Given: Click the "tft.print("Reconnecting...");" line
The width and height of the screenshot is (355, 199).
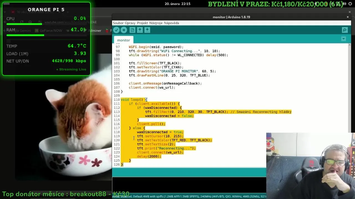Looking at the screenshot, I should click(166, 148).
